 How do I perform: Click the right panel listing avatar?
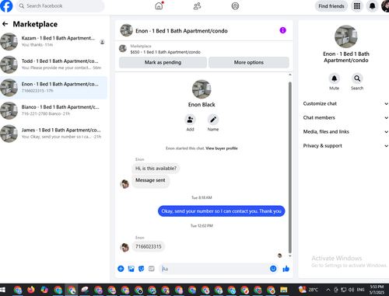[346, 37]
